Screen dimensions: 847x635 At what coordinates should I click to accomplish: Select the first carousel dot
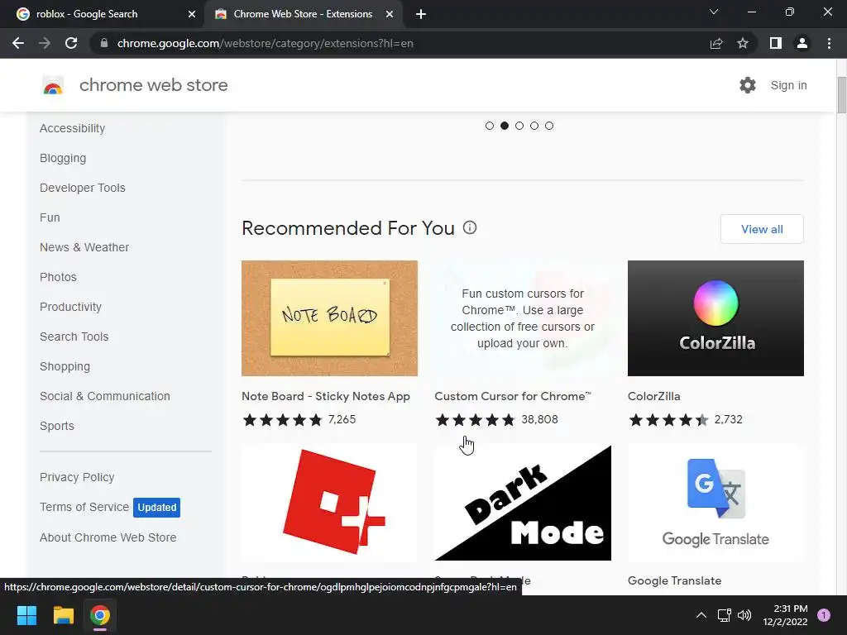[x=490, y=126]
